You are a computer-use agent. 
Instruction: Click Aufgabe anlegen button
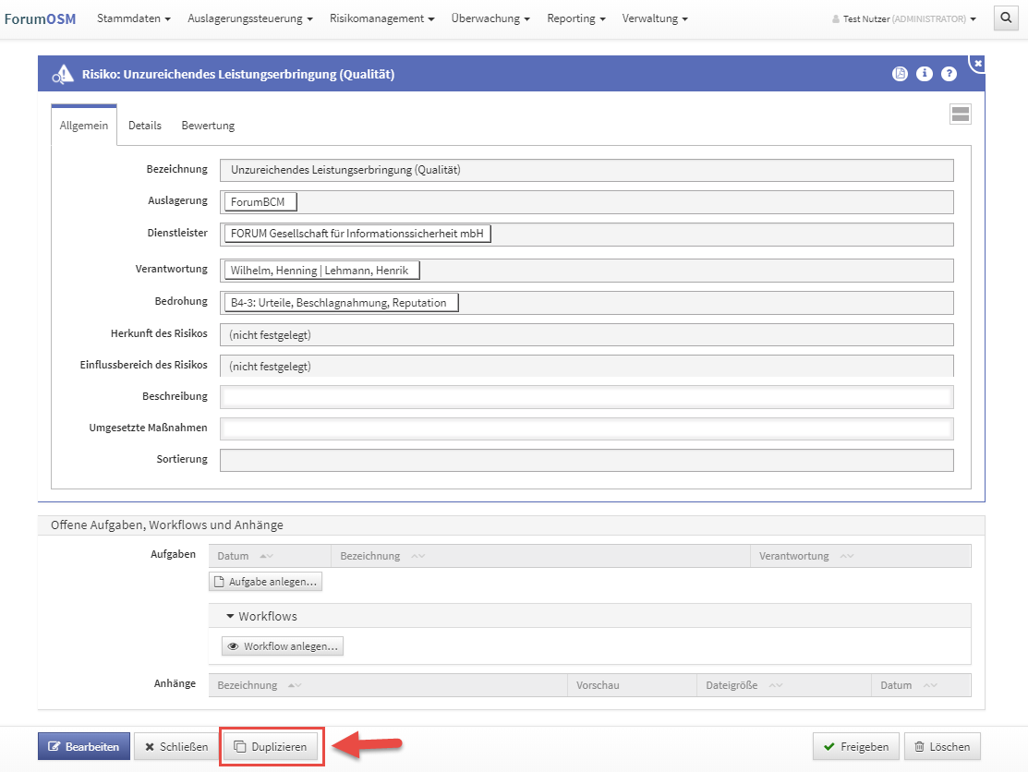coord(266,582)
